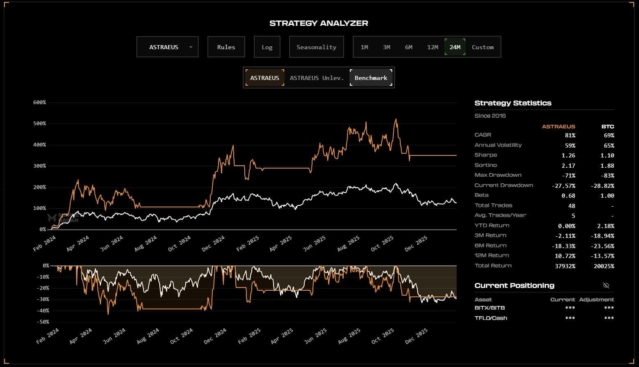Toggle the ASTRAEUS series on chart

[264, 78]
